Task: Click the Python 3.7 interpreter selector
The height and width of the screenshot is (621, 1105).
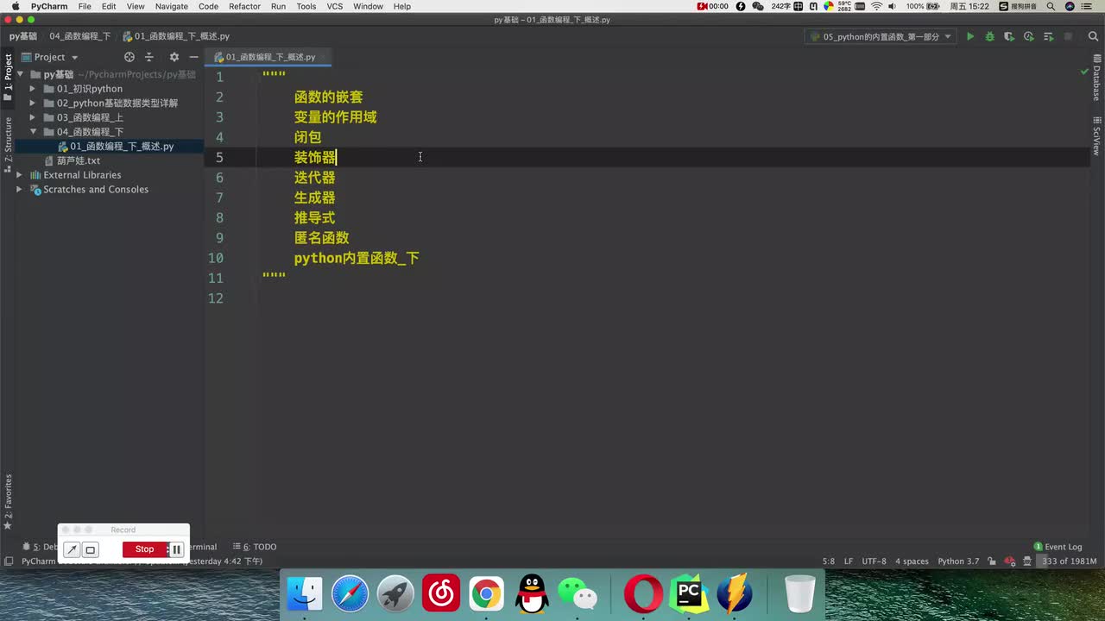Action: [x=958, y=561]
